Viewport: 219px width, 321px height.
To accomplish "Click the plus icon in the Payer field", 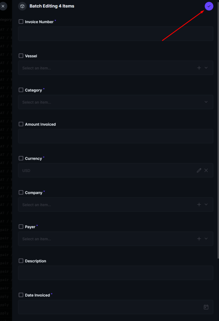I will pyautogui.click(x=199, y=239).
